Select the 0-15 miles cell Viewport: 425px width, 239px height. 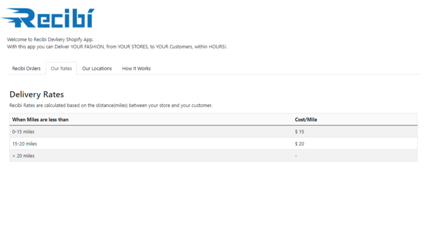(23, 132)
